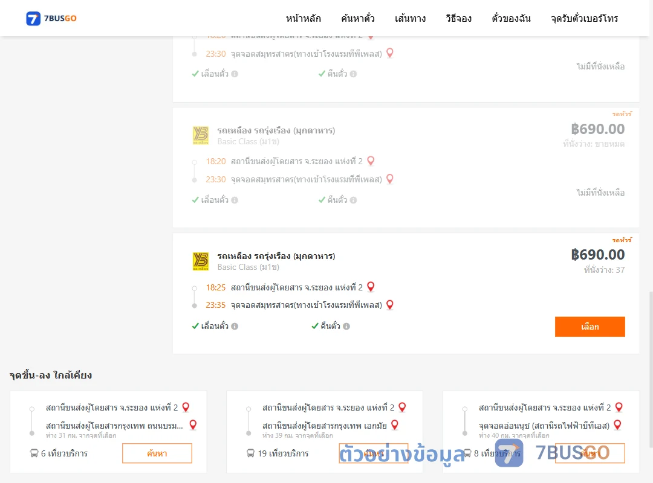Click ที่นั่งว่าง: 37 text

click(x=604, y=270)
